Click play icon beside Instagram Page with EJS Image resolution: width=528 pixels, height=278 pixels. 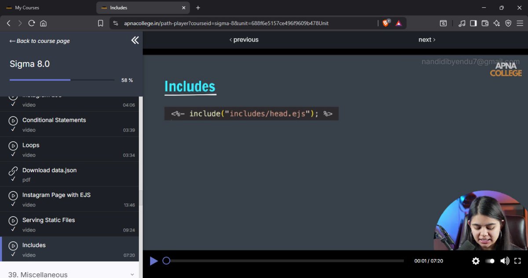click(x=13, y=195)
